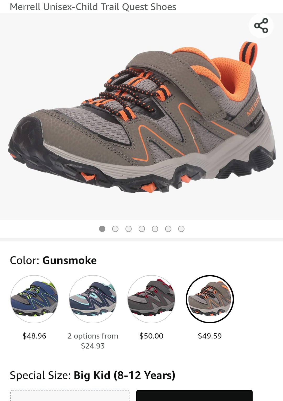Screen dimensions: 283x401
Task: Go to fourth image carousel dot
Action: (142, 229)
